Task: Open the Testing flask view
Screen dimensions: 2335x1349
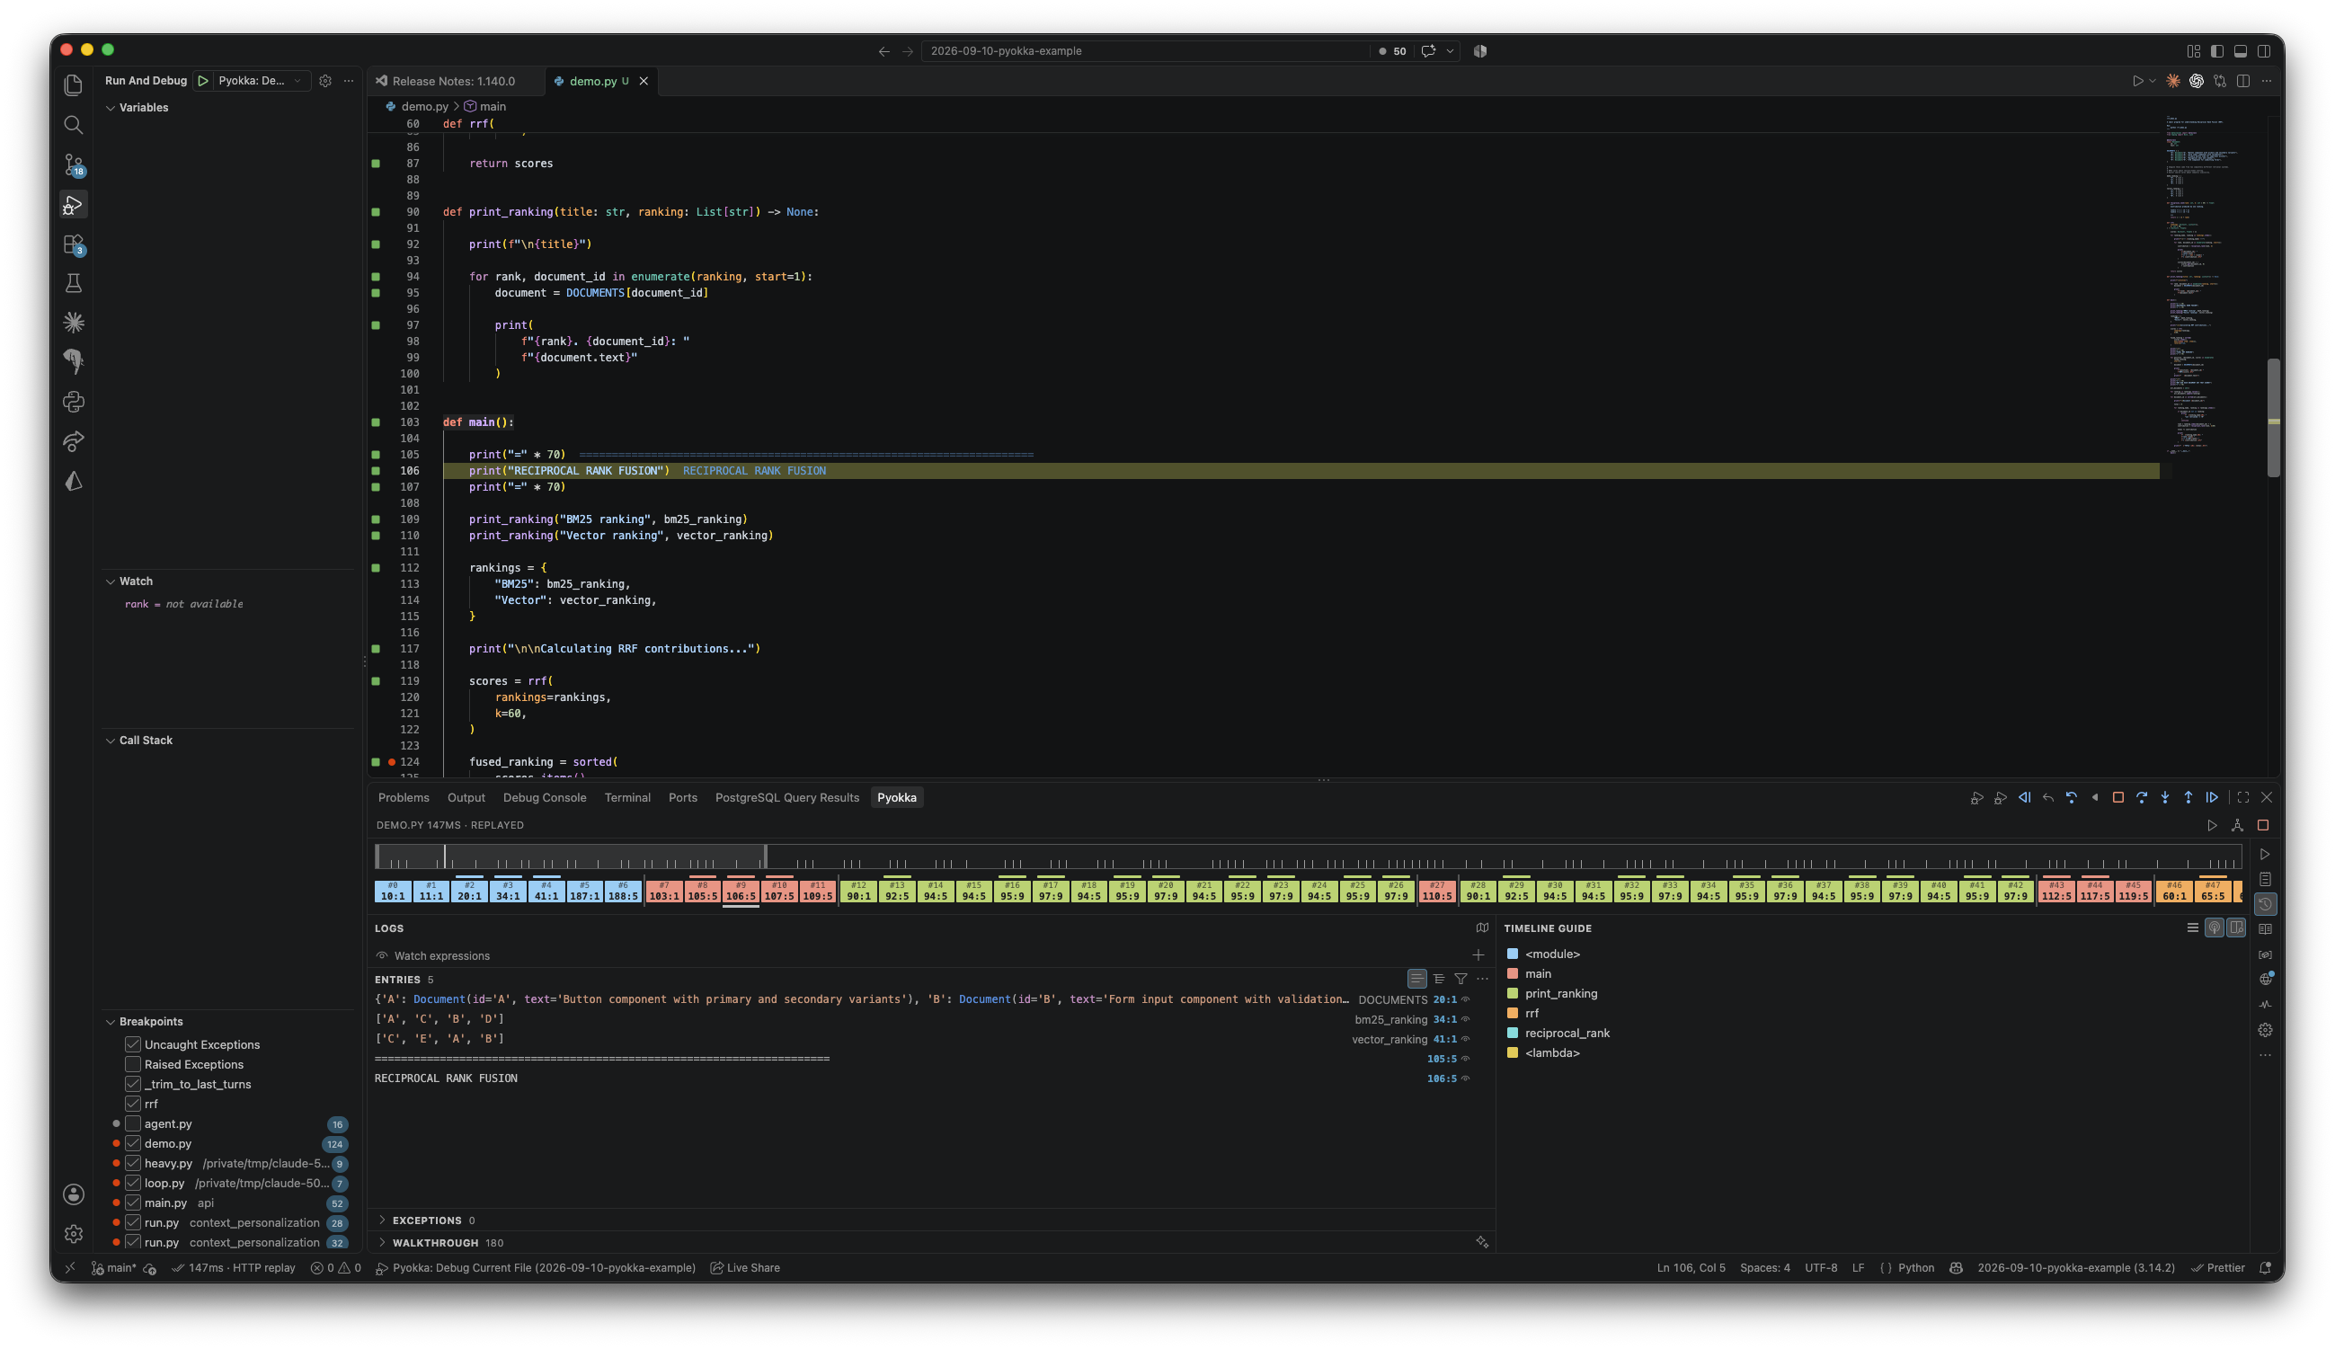Action: [73, 283]
